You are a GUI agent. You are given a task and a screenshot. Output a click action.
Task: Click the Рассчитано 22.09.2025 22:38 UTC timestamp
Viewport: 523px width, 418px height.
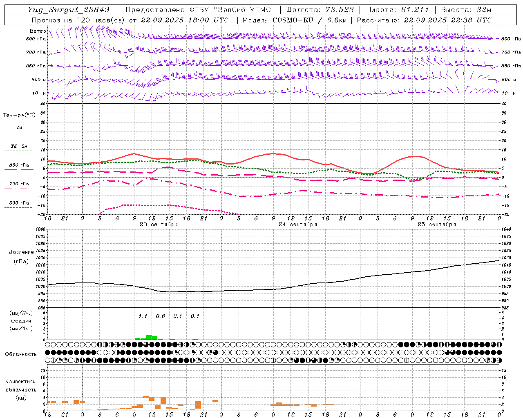424,20
